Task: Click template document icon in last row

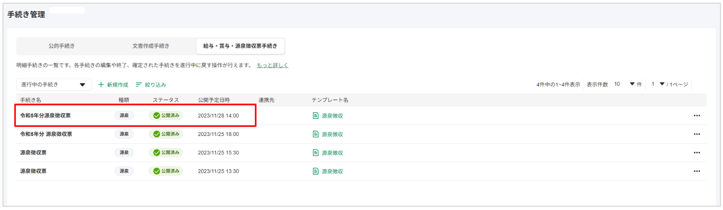Action: tap(315, 171)
